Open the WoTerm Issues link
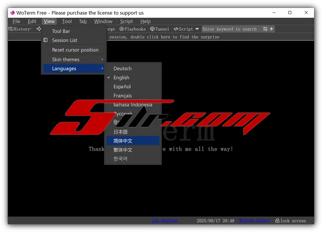 (x=254, y=220)
